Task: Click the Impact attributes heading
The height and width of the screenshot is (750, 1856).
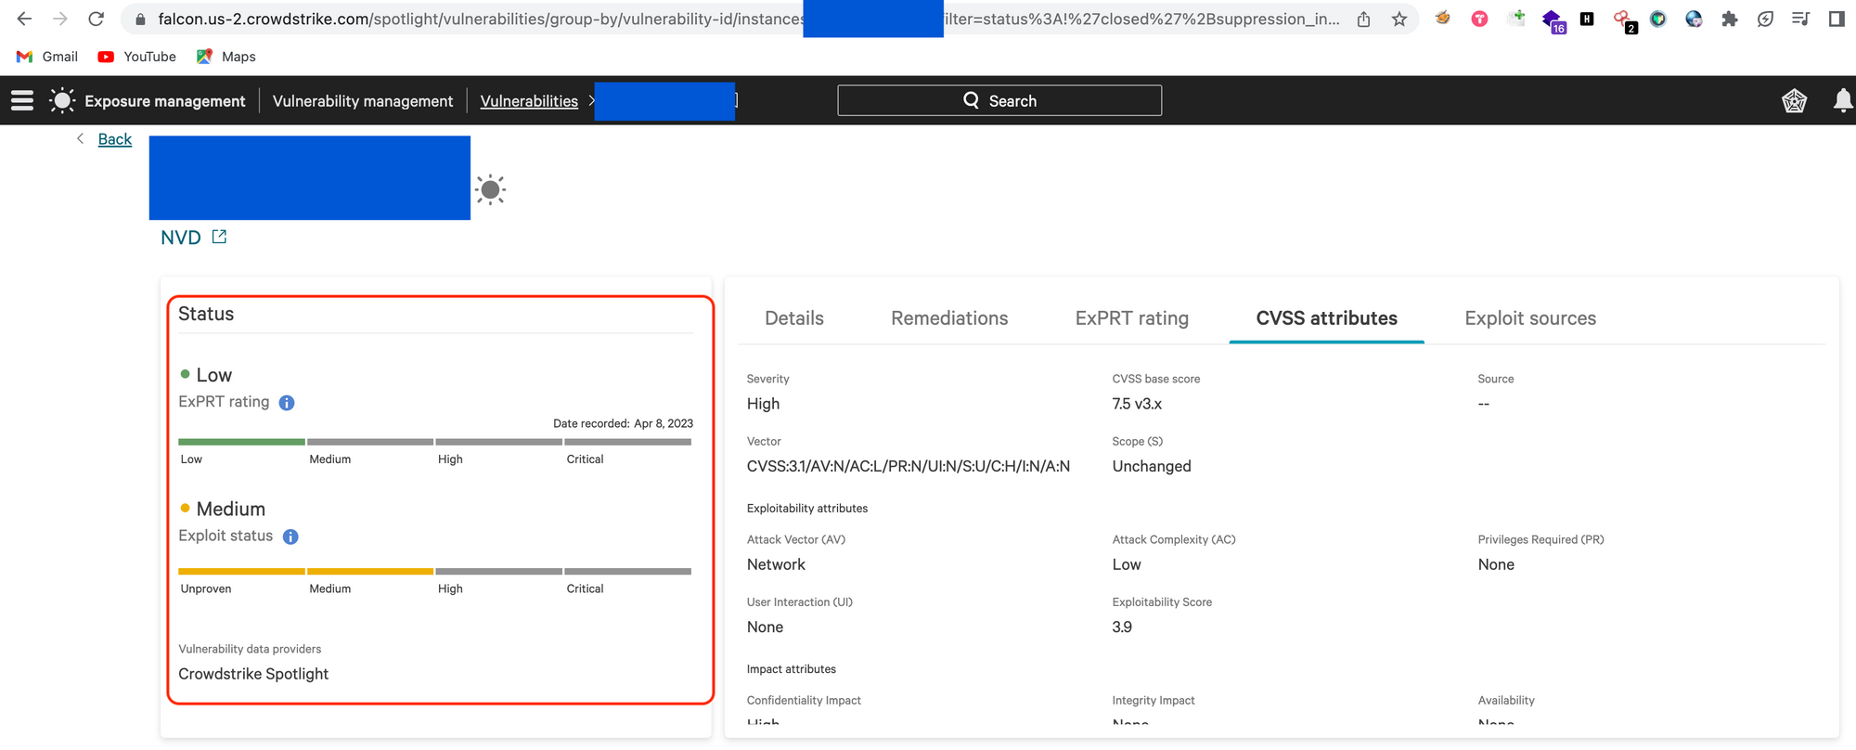Action: pos(792,669)
